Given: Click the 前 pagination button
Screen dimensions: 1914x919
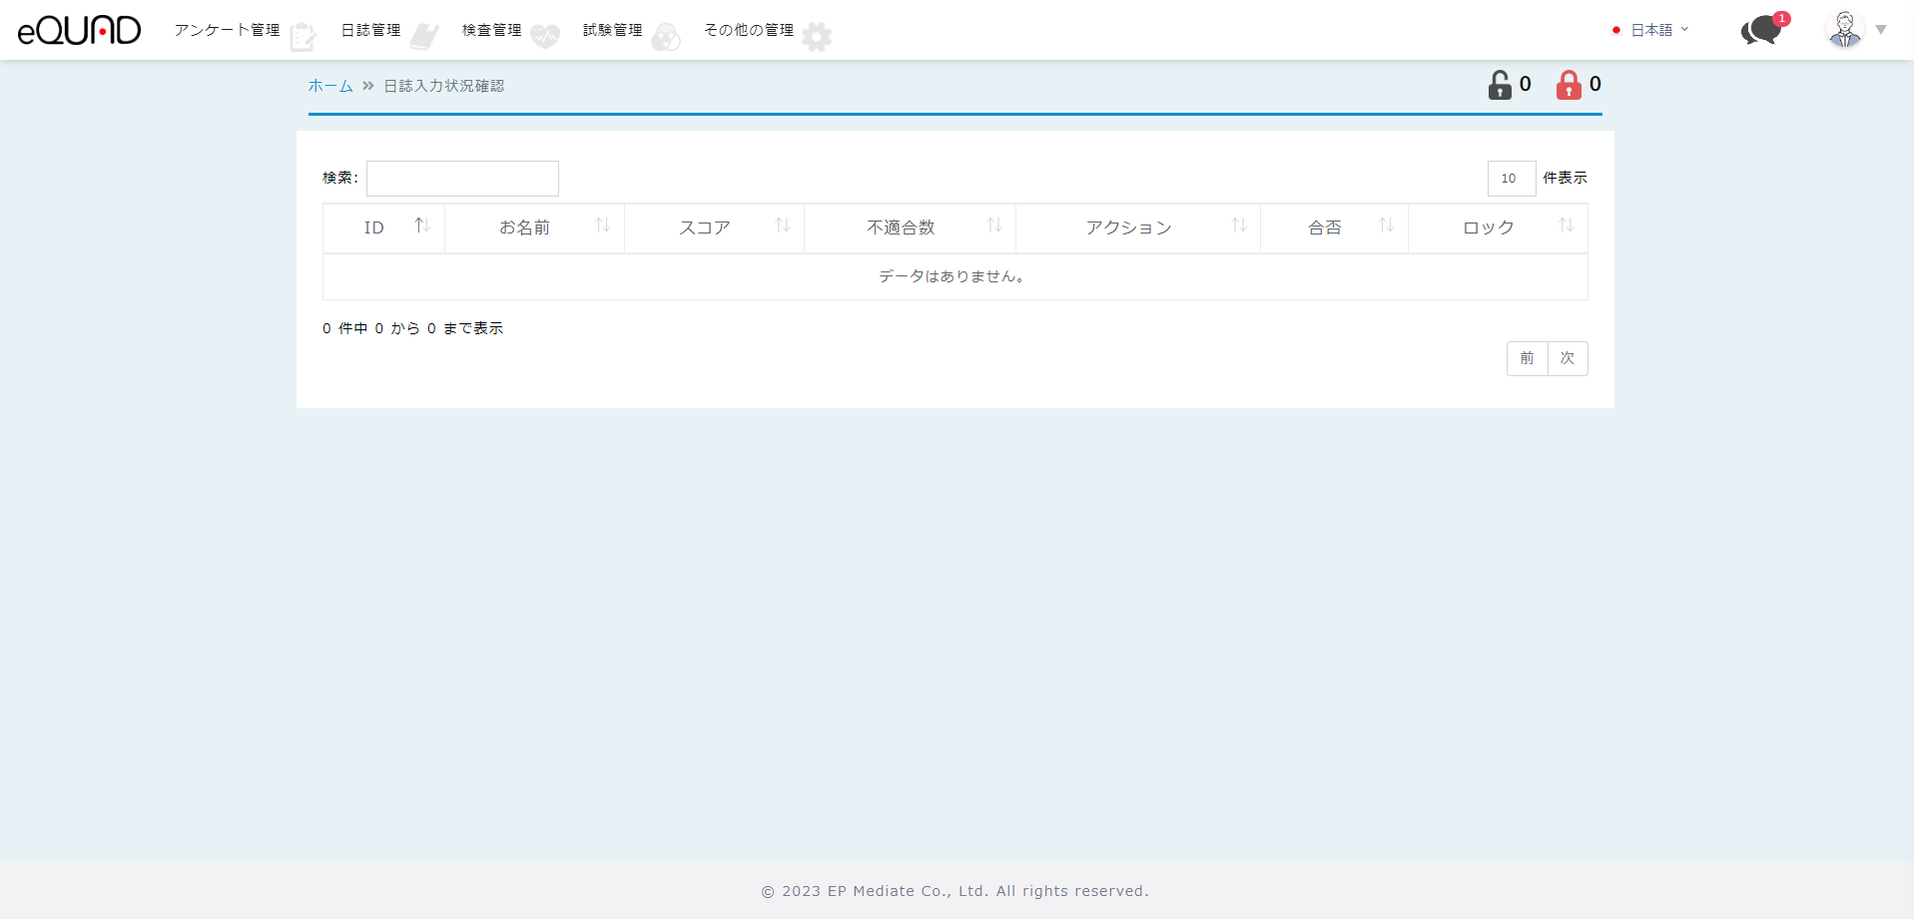Looking at the screenshot, I should click(x=1527, y=358).
